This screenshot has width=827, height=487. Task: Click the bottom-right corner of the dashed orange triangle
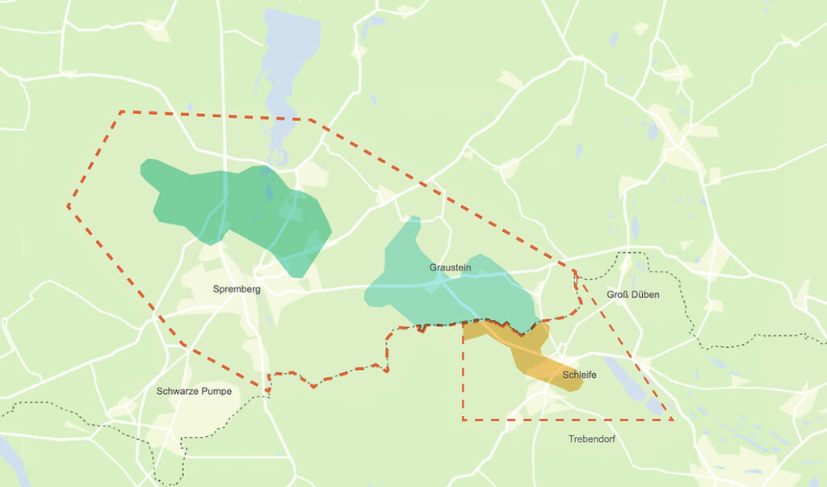pos(672,419)
